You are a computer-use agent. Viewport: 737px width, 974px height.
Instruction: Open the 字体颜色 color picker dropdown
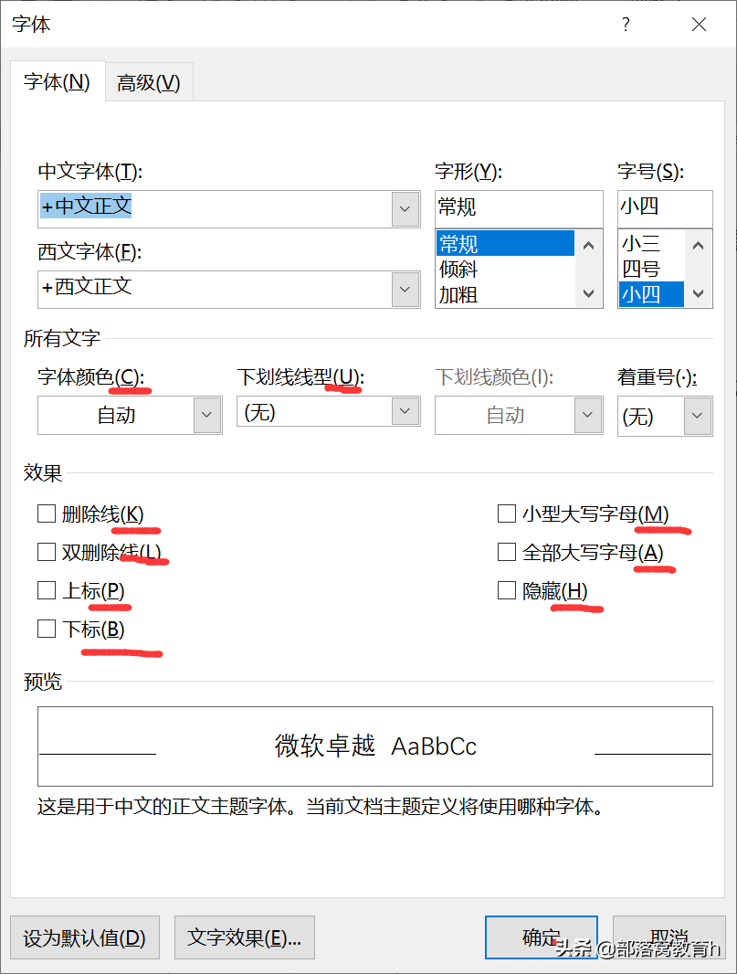coord(207,415)
